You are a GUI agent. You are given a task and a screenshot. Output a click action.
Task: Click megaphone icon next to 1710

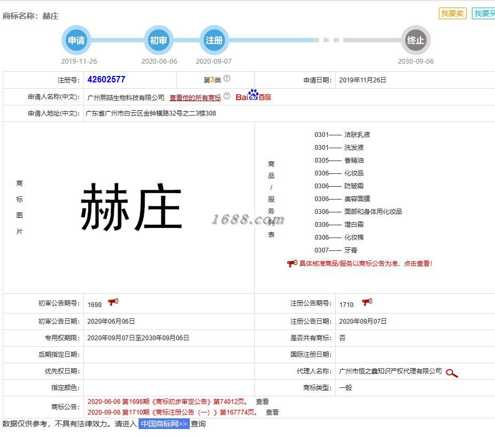[x=367, y=302]
